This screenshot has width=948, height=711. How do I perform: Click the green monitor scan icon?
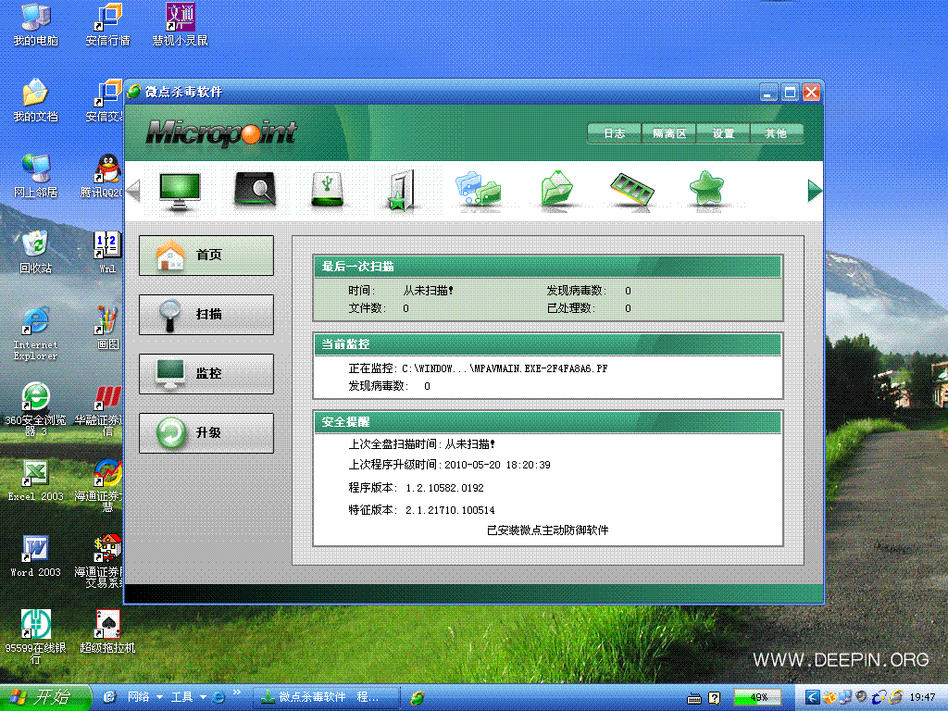(179, 189)
